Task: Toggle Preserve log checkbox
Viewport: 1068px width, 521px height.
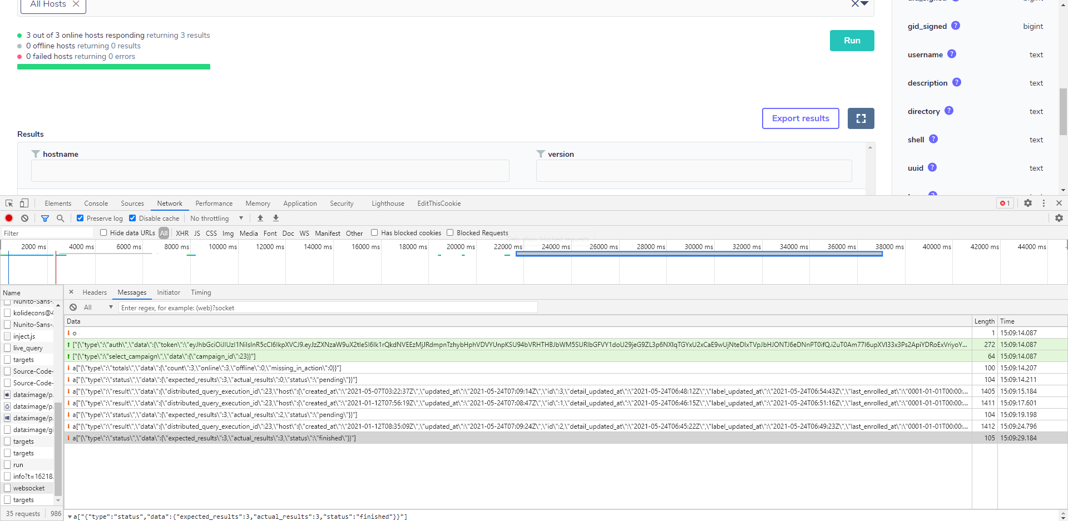Action: (80, 218)
